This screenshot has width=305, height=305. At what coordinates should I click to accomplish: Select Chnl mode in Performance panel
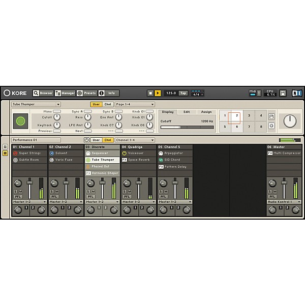pyautogui.click(x=108, y=140)
